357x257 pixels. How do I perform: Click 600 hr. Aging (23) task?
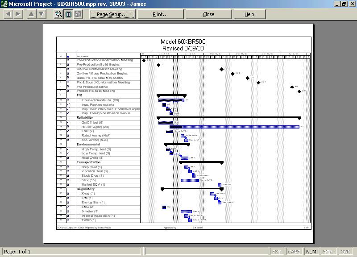95,127
